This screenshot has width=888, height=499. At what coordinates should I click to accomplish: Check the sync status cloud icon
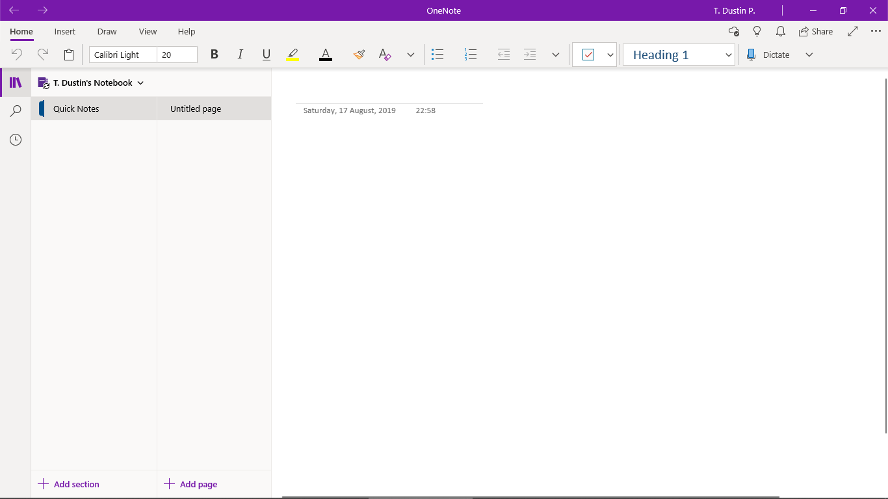(x=734, y=31)
